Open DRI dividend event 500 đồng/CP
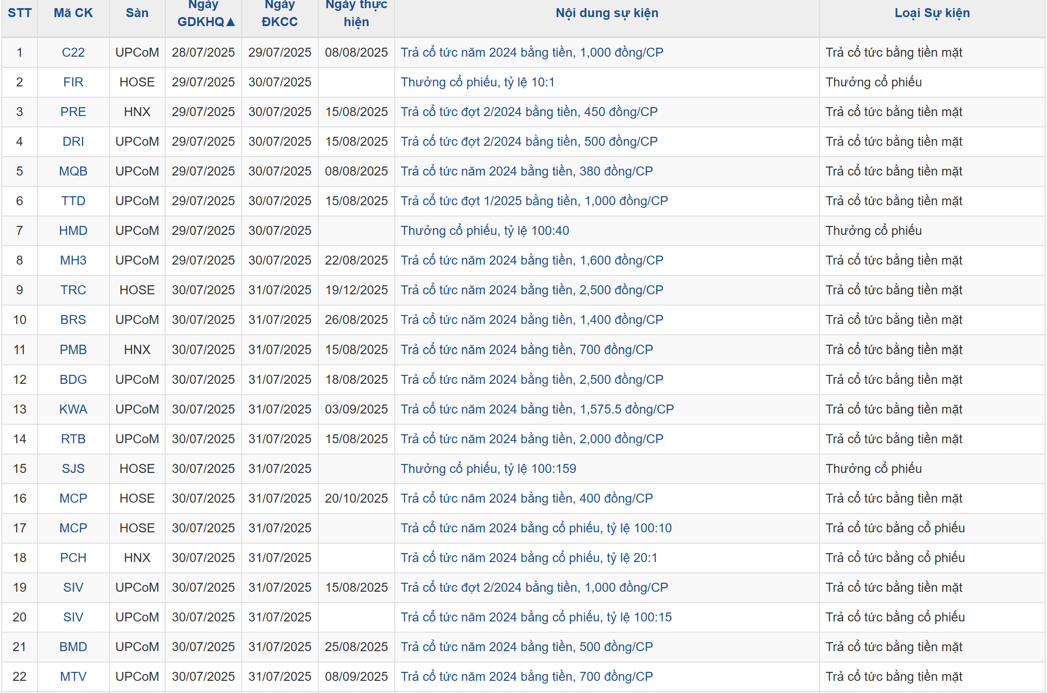 529,142
